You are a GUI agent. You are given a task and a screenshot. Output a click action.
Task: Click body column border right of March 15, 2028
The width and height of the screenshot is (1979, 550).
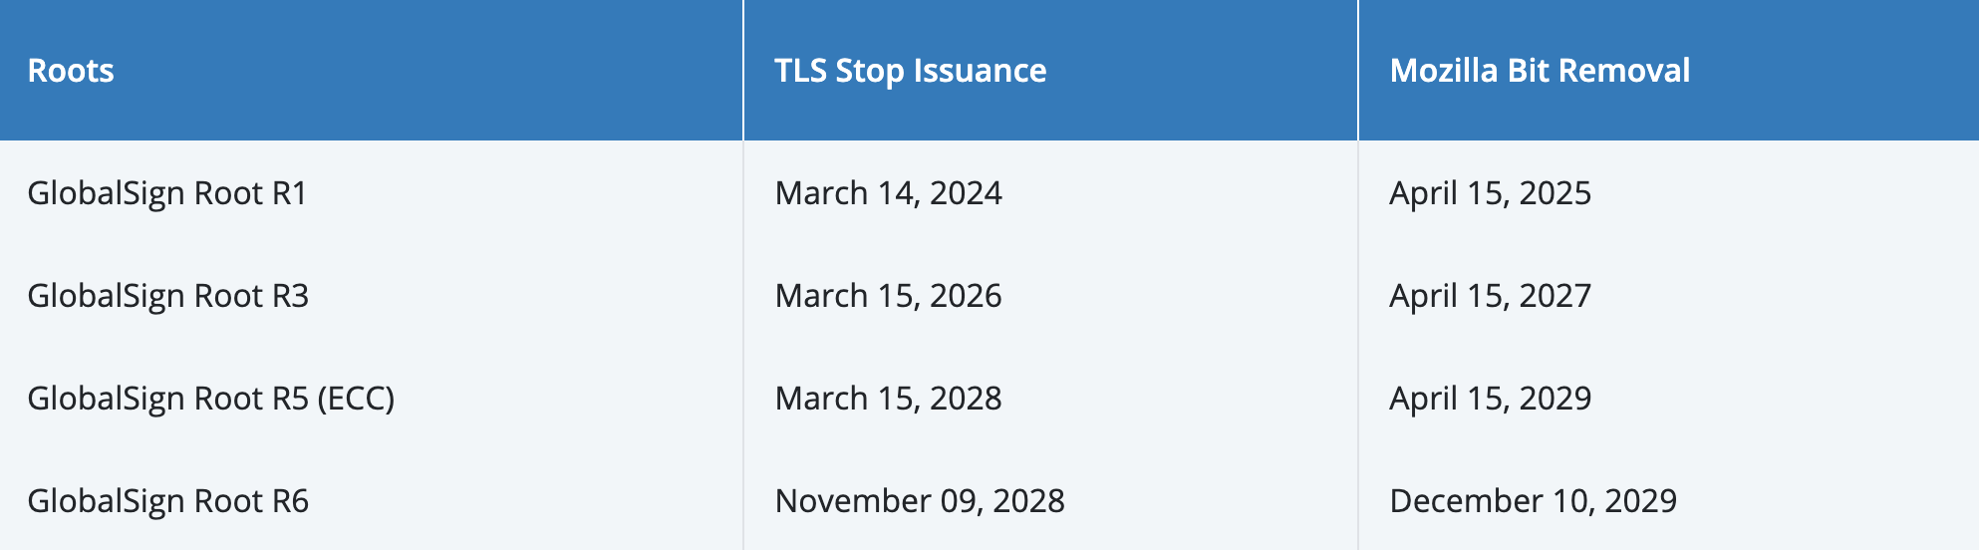pyautogui.click(x=1358, y=399)
